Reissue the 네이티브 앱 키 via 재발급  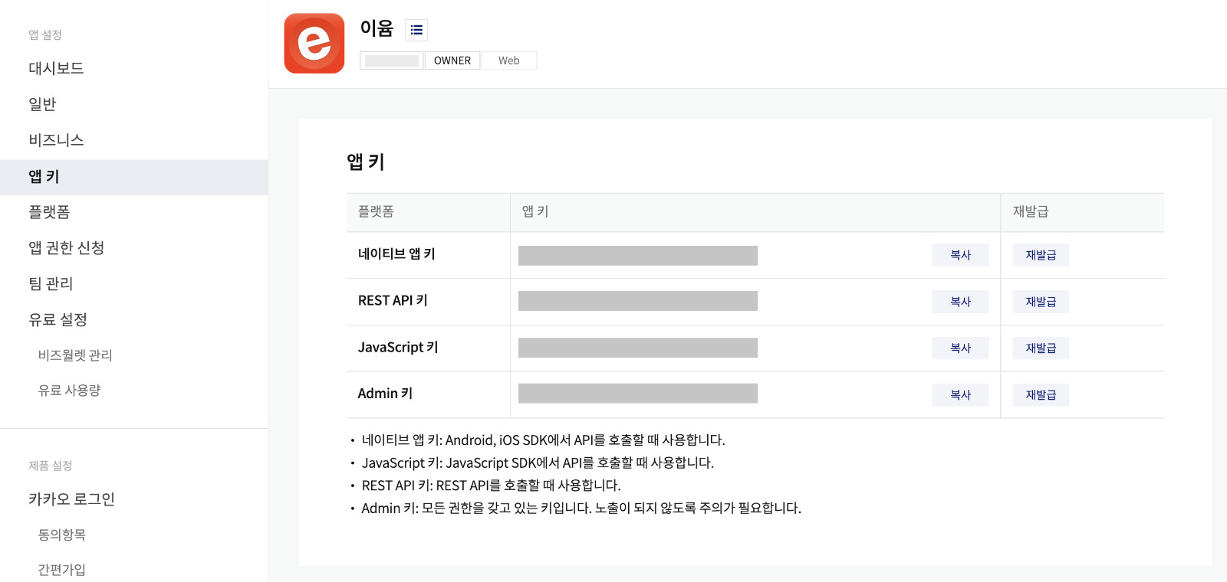point(1041,255)
